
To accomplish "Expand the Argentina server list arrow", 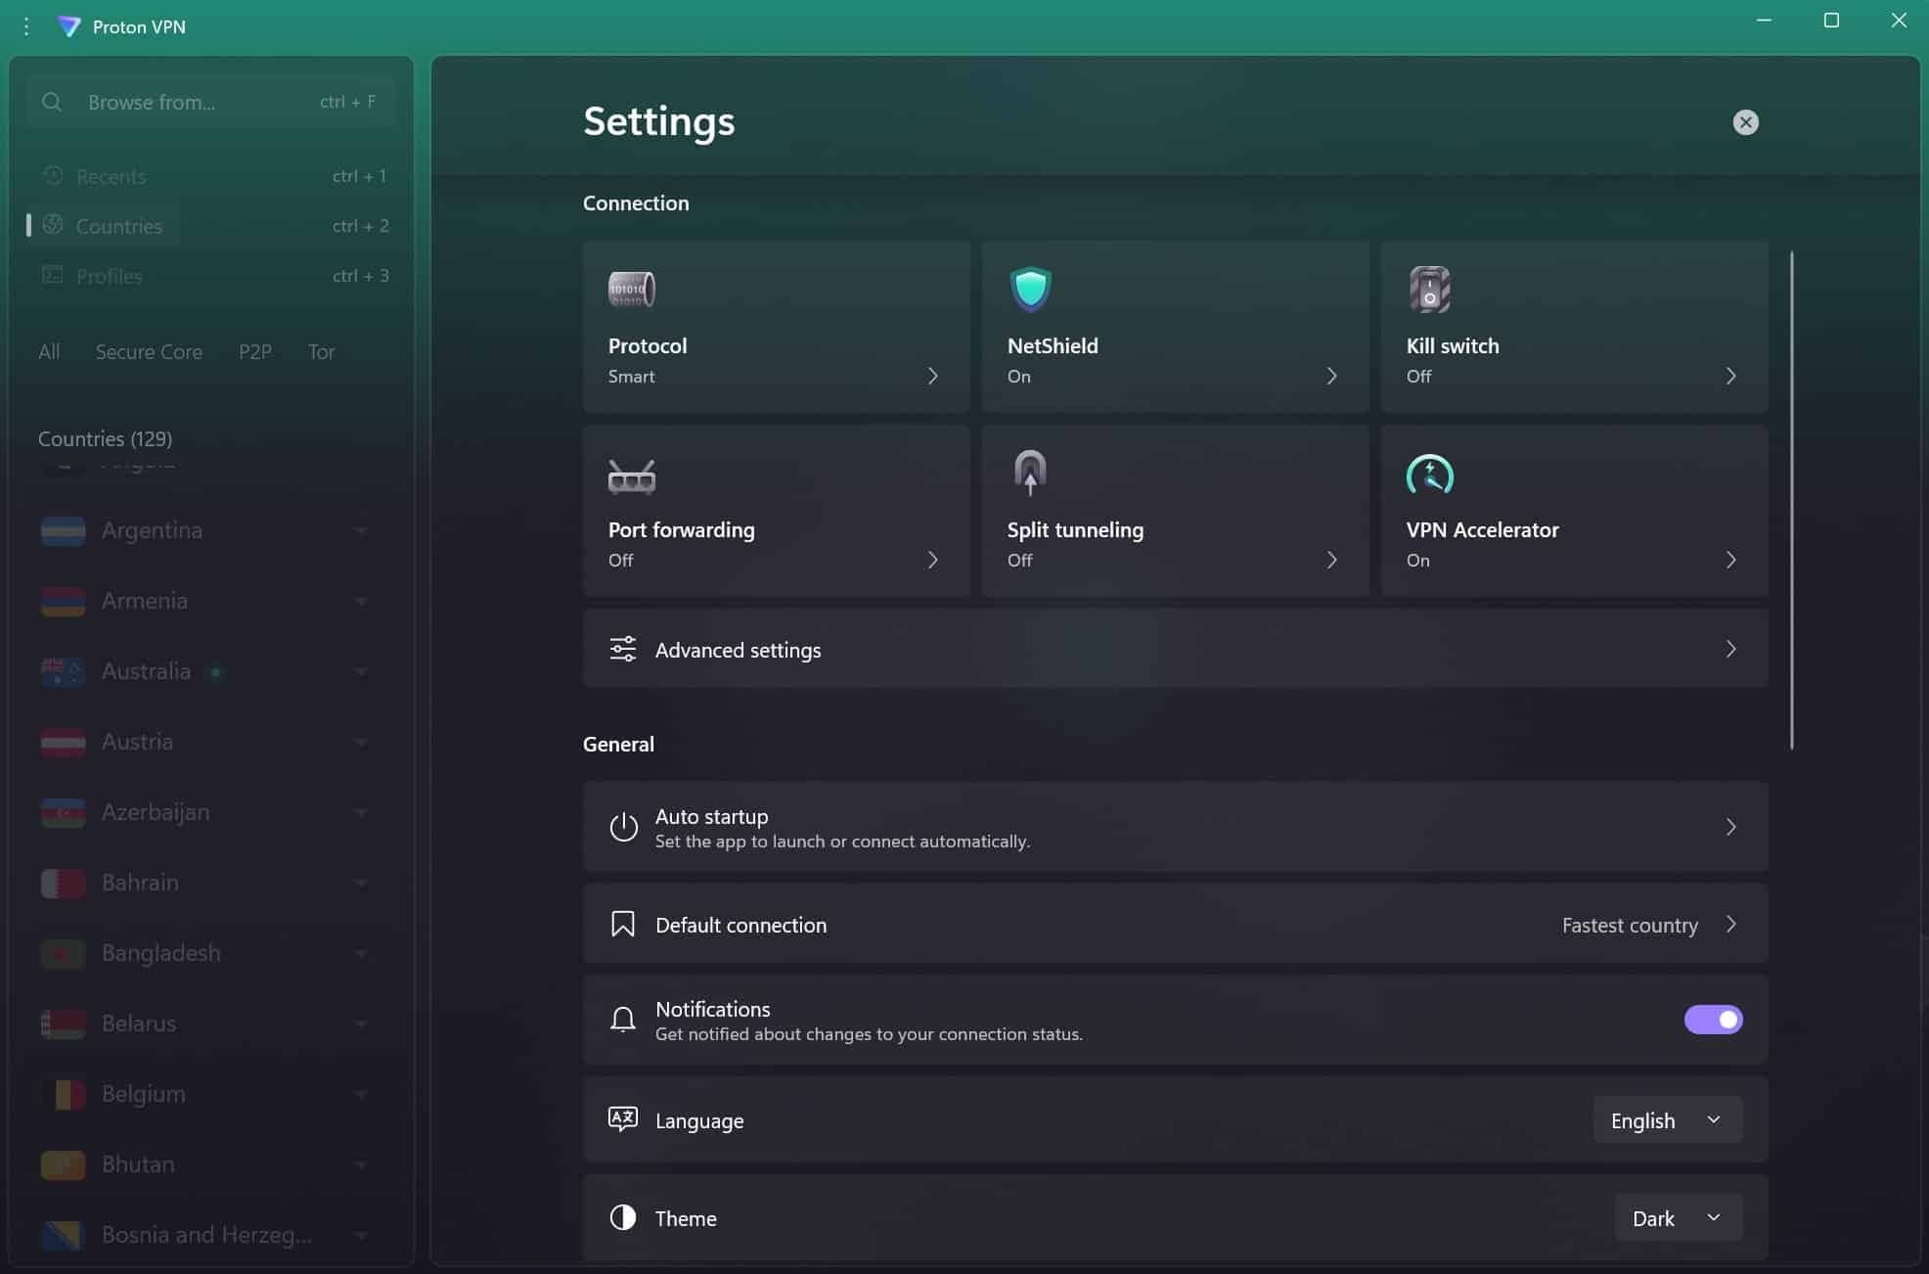I will pos(360,531).
